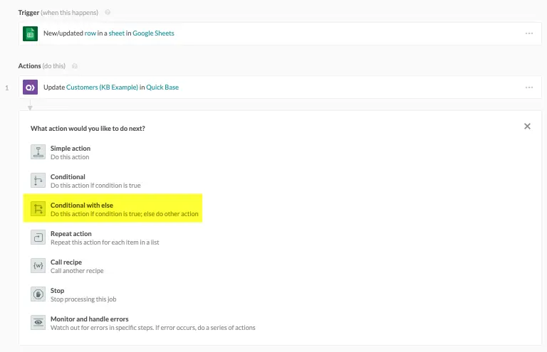Click the 'row' link in trigger
547x352 pixels.
(90, 33)
